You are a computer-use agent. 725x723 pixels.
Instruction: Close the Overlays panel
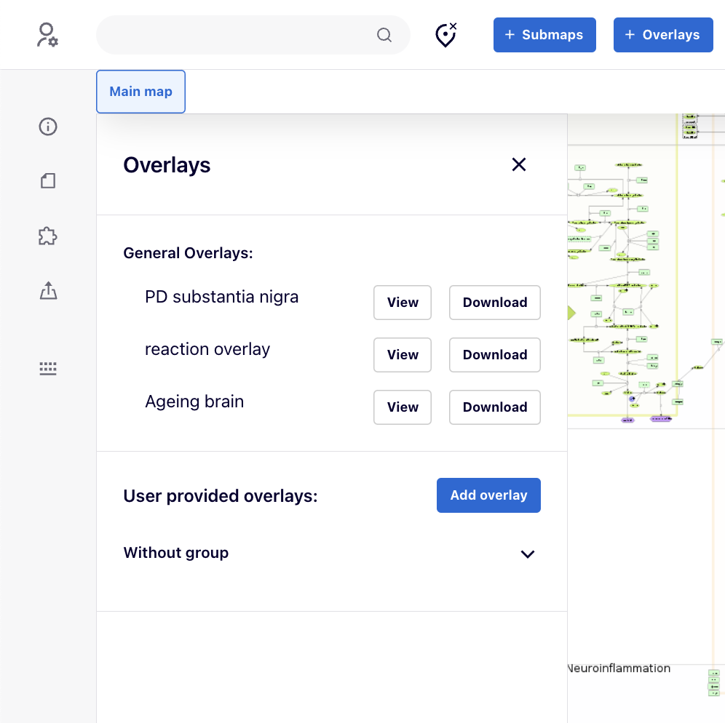point(518,164)
